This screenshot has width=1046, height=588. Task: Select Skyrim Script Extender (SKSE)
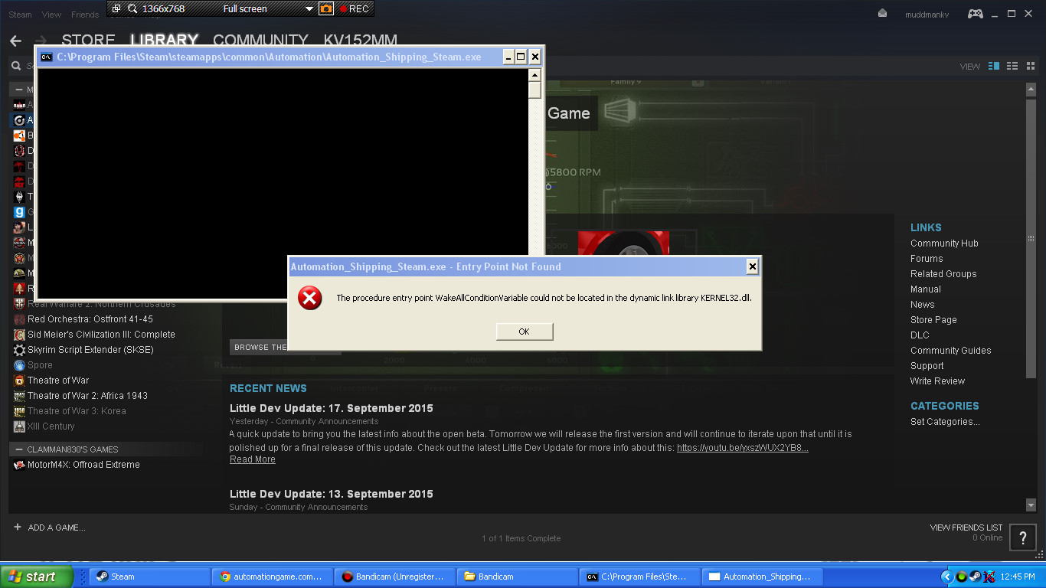tap(90, 350)
